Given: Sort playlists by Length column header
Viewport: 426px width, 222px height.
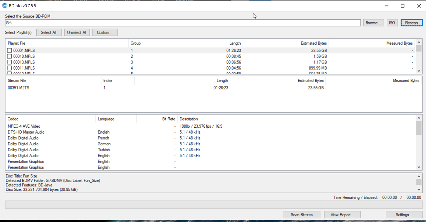Looking at the screenshot, I should click(200, 43).
